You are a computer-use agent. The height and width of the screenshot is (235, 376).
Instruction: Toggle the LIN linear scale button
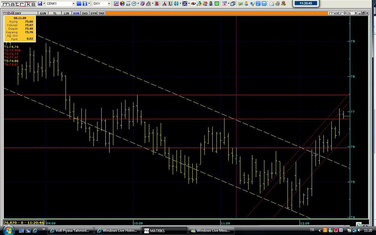(x=66, y=13)
